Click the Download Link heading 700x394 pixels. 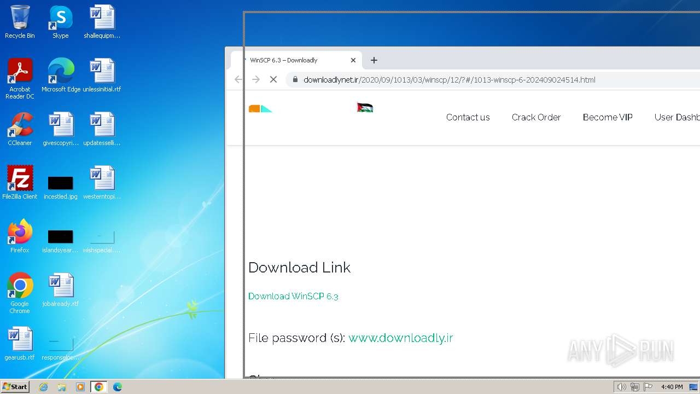(x=299, y=268)
